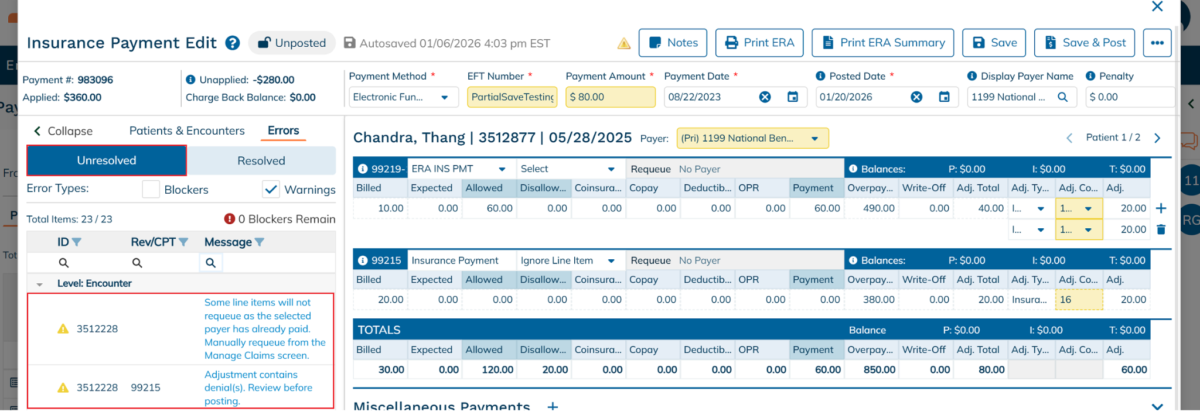Clear the Payment Date value

point(765,97)
